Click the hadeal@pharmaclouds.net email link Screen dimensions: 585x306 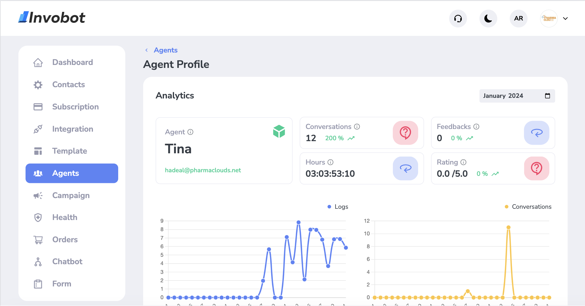[203, 170]
